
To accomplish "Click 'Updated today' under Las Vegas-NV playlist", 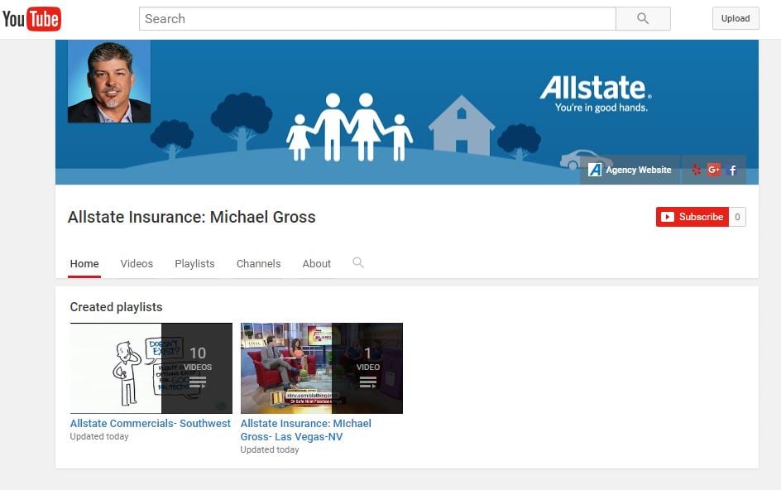I will click(270, 449).
